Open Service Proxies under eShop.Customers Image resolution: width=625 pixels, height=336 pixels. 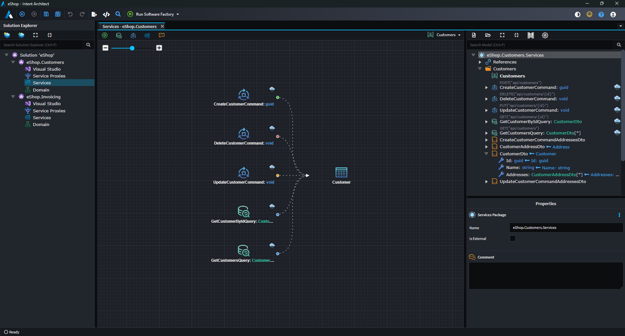pyautogui.click(x=49, y=76)
